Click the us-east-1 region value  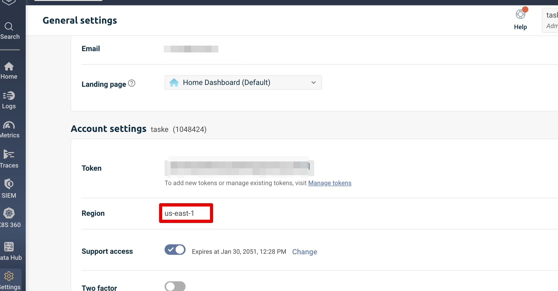180,213
